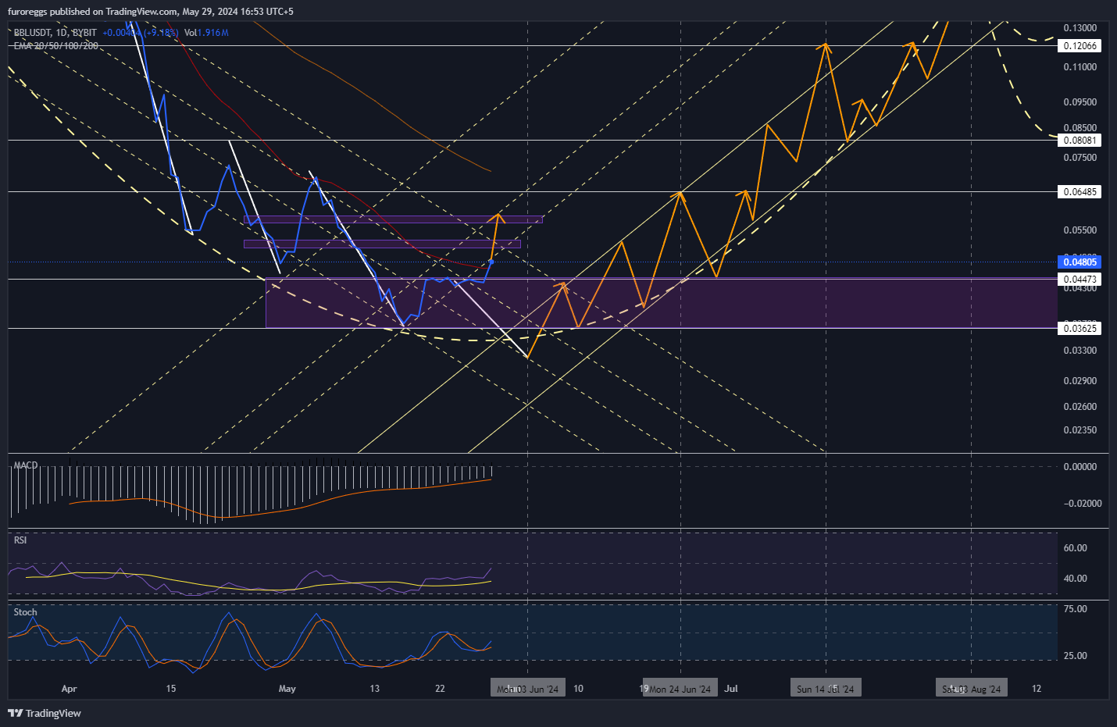Click the May label on the time axis

pyautogui.click(x=287, y=689)
